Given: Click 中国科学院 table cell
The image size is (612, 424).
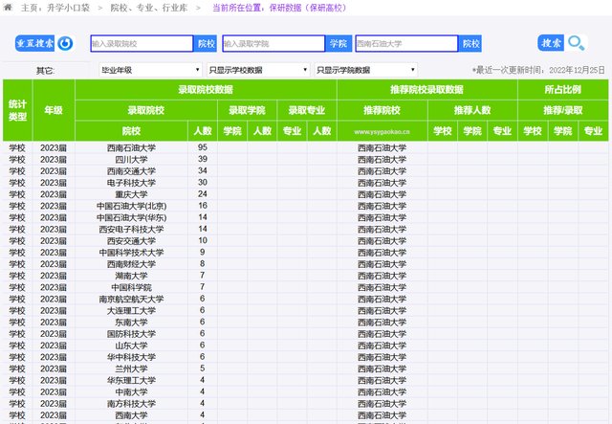Looking at the screenshot, I should pos(131,287).
